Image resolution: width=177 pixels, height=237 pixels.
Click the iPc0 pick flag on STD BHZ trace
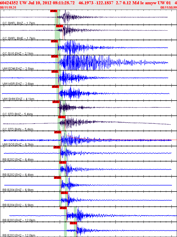click(x=56, y=102)
